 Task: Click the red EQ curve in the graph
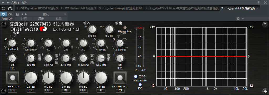(x=202, y=56)
